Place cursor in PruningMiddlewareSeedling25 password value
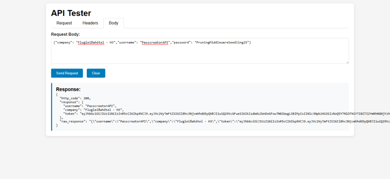 click(222, 42)
